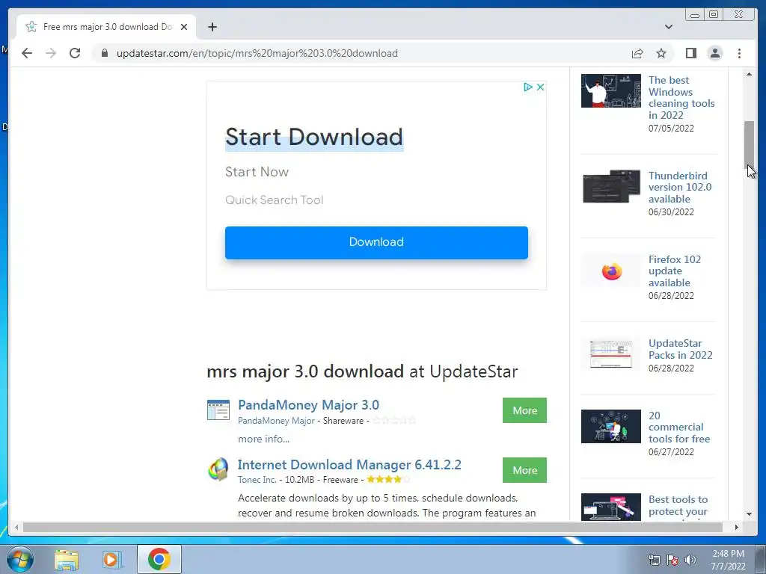
Task: Click the Chrome taskbar icon
Action: [159, 559]
